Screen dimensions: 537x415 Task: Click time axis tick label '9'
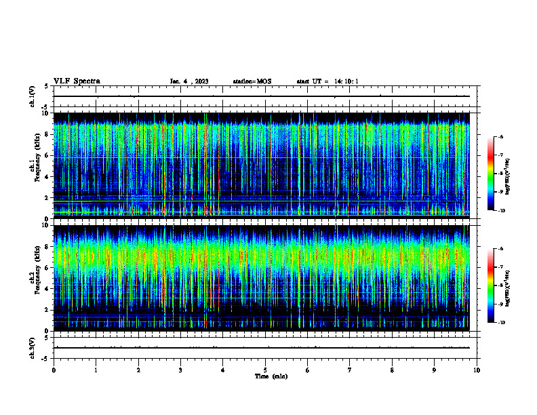[x=434, y=370]
